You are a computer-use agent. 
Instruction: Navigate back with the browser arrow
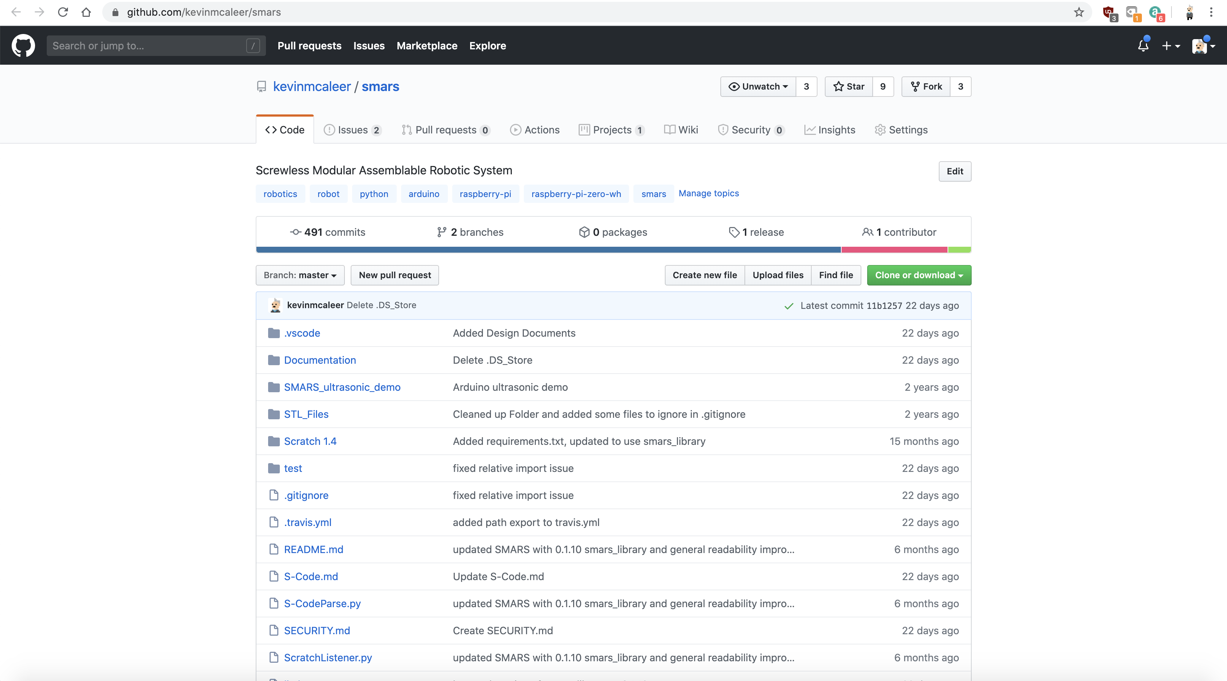[x=16, y=12]
